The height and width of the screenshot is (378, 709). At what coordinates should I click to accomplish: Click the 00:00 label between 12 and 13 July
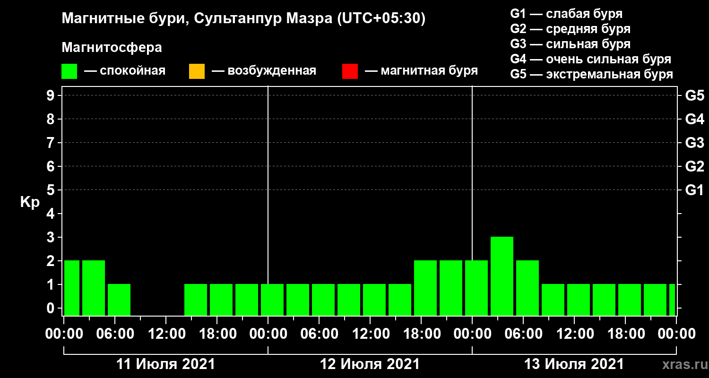(472, 334)
